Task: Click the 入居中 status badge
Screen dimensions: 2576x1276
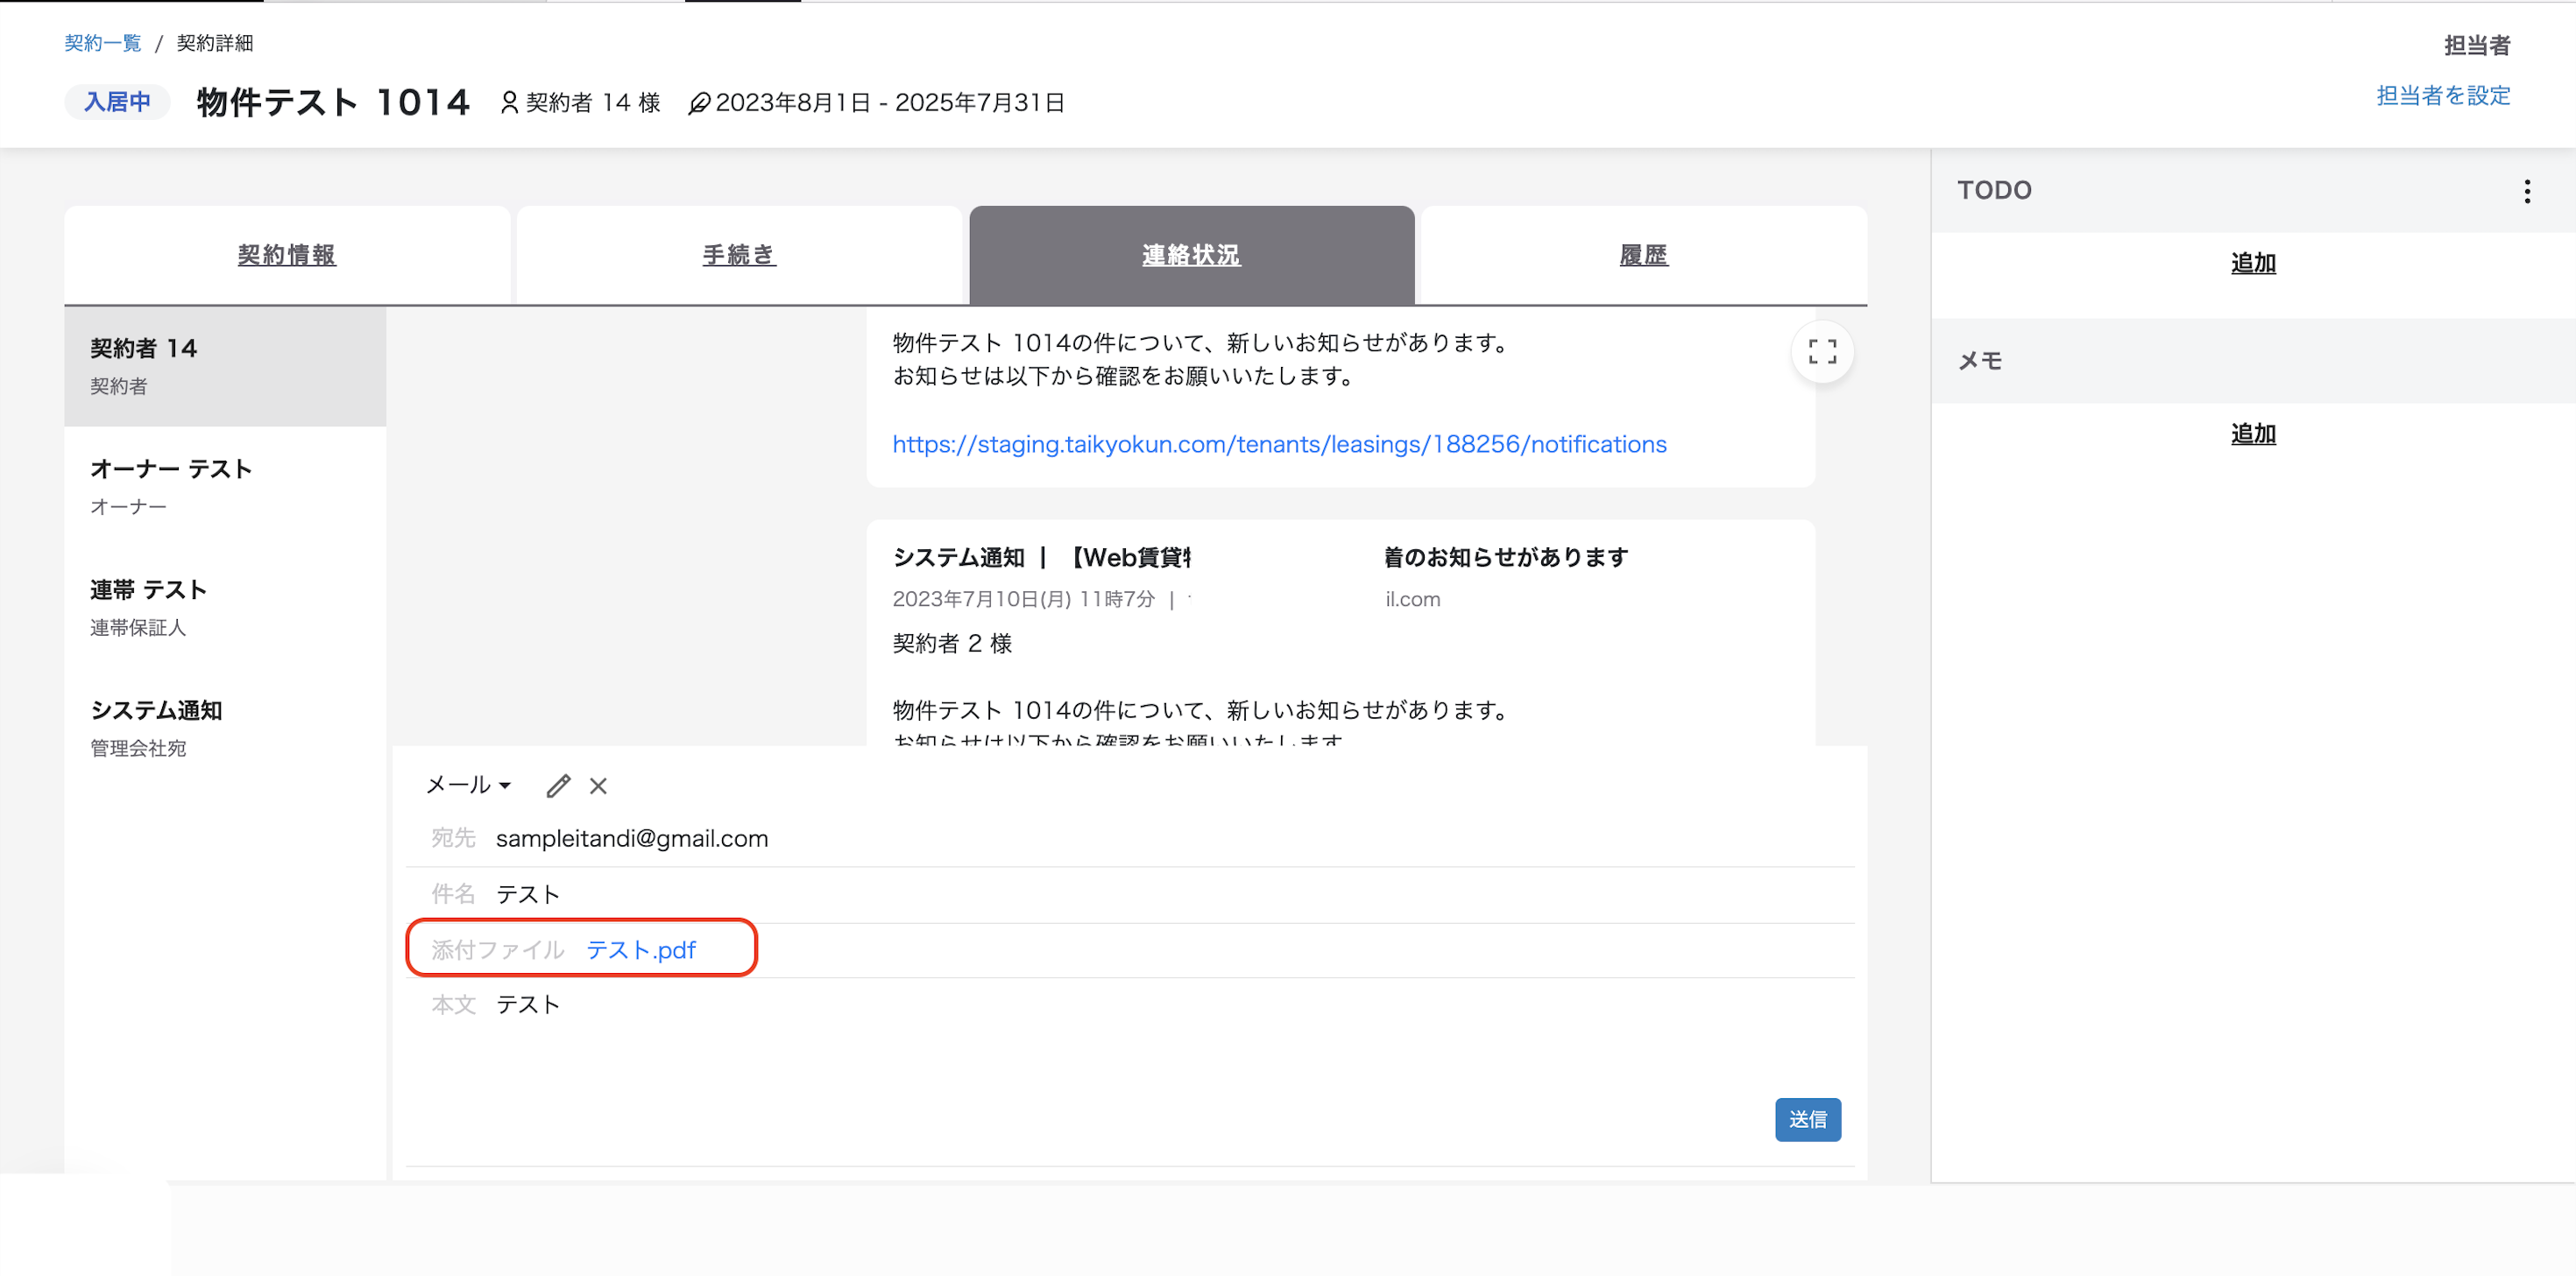Action: (117, 102)
